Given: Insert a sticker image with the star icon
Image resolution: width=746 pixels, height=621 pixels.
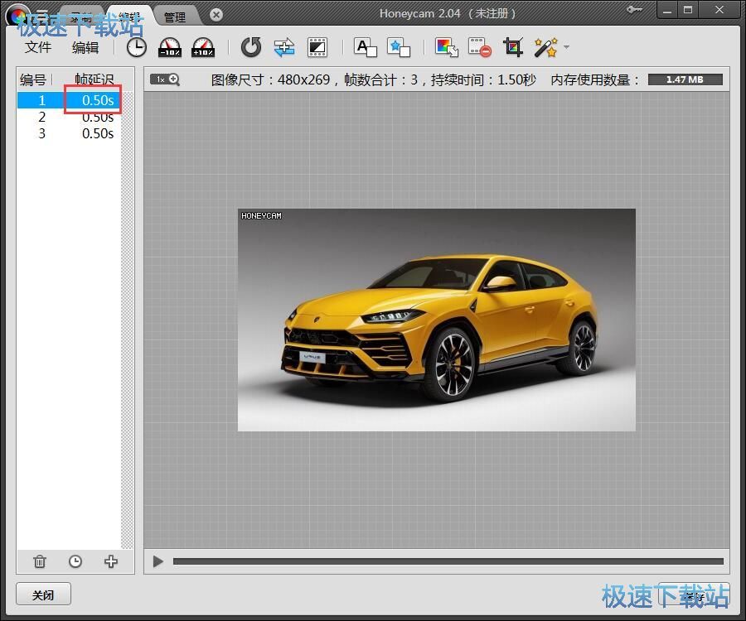Looking at the screenshot, I should pyautogui.click(x=398, y=47).
